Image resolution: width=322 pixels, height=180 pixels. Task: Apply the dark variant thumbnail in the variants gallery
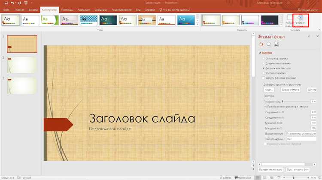(x=270, y=20)
